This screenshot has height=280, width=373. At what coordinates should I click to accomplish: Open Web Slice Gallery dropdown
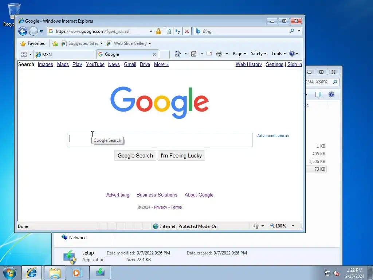(x=129, y=43)
